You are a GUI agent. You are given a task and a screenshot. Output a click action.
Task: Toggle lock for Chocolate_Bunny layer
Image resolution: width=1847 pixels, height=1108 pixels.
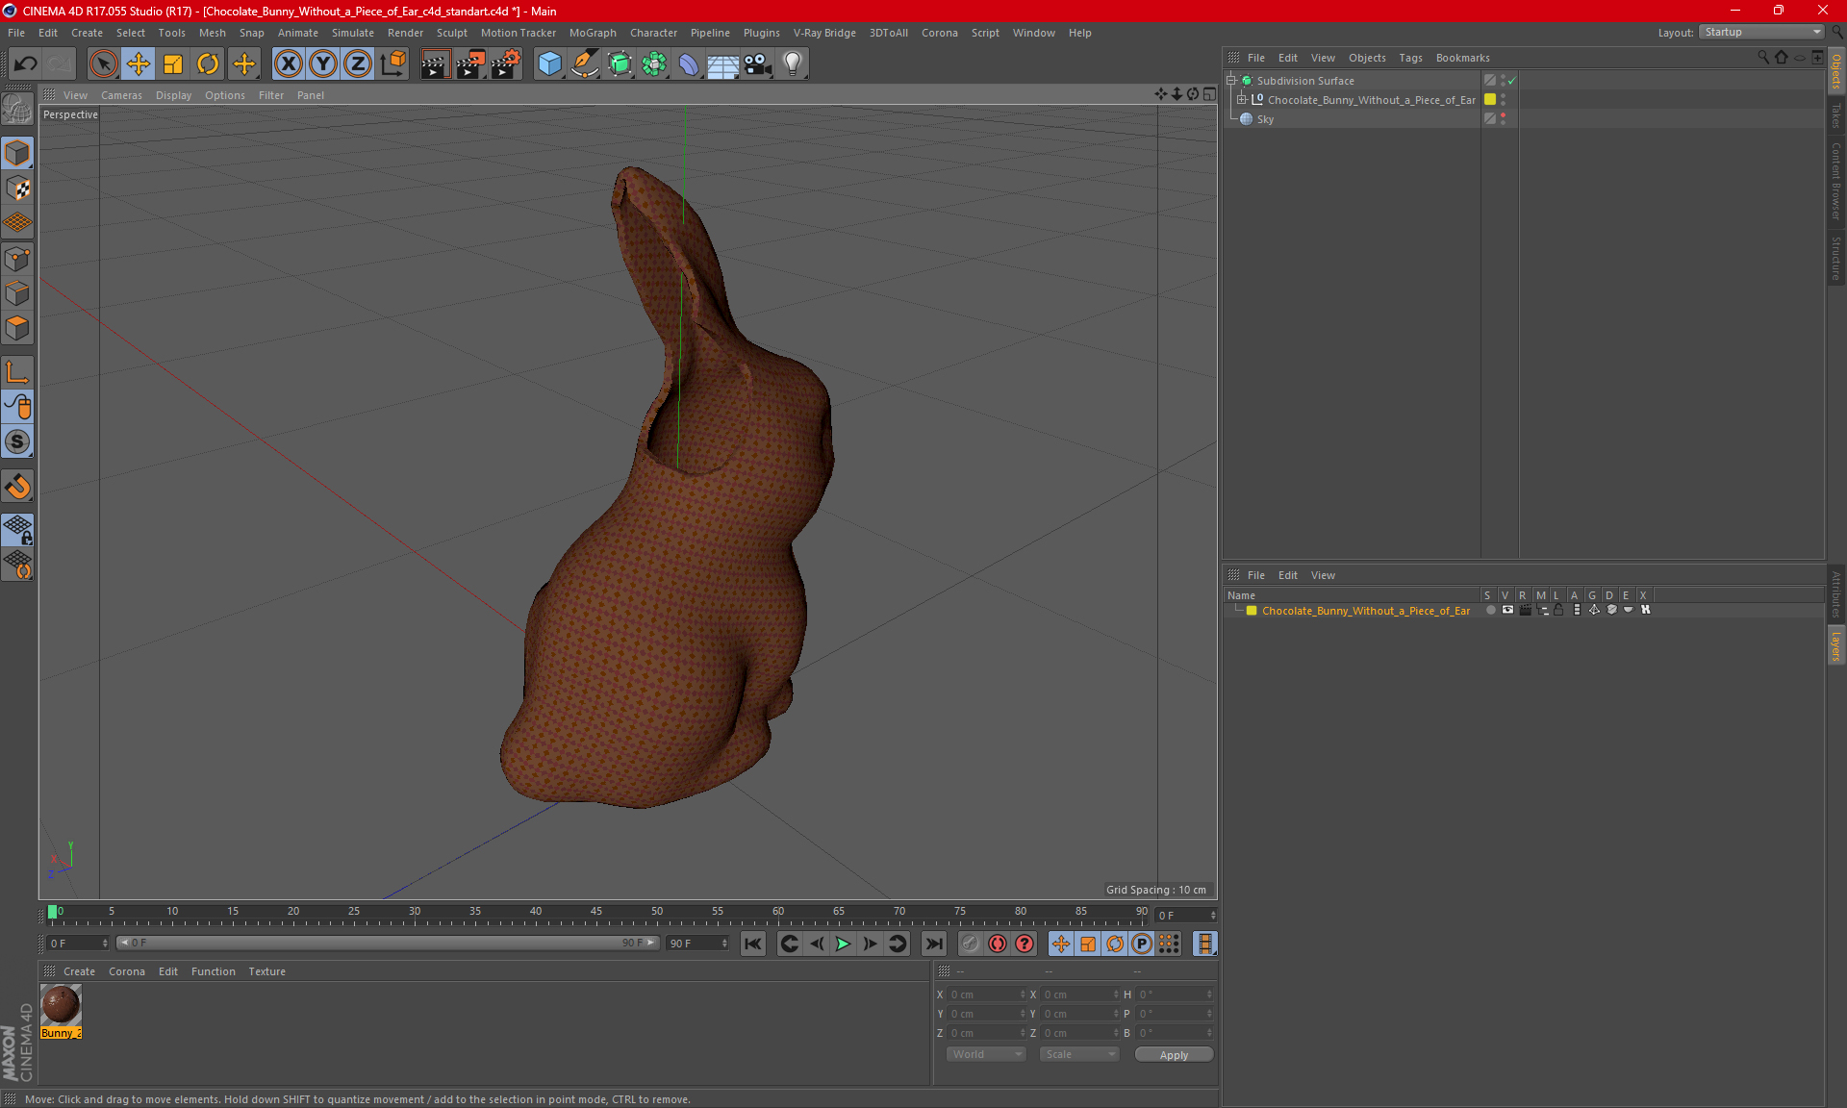[1558, 611]
